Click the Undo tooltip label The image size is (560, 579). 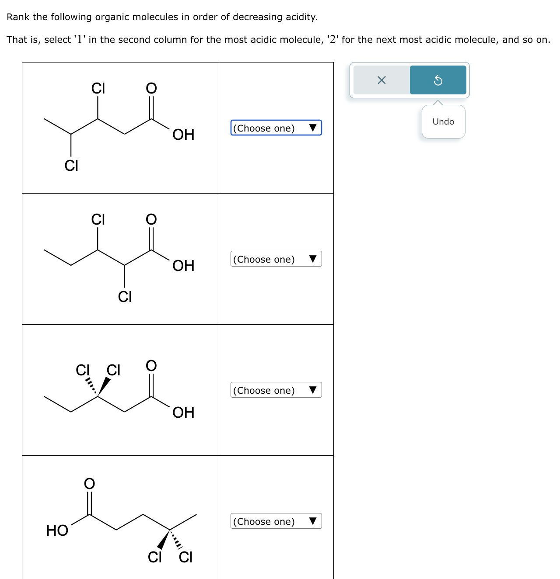(443, 122)
